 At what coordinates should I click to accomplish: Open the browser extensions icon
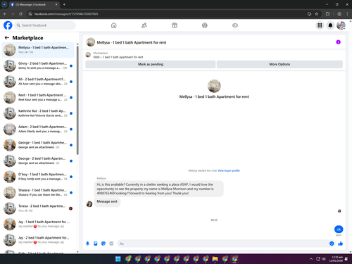tap(327, 14)
